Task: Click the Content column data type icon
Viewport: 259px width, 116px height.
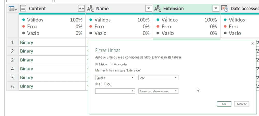Action: (23, 9)
